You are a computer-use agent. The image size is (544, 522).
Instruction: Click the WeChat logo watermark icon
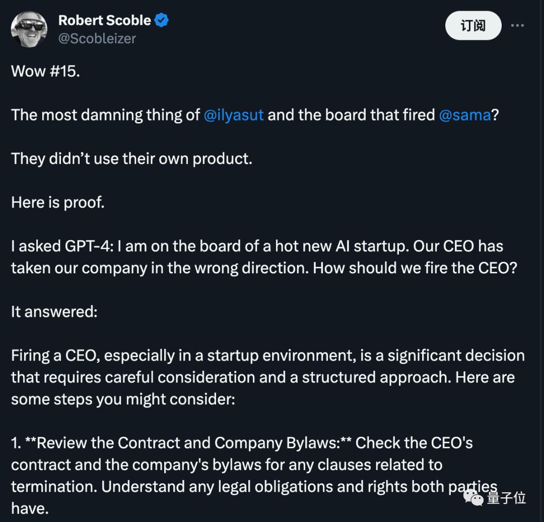point(473,497)
